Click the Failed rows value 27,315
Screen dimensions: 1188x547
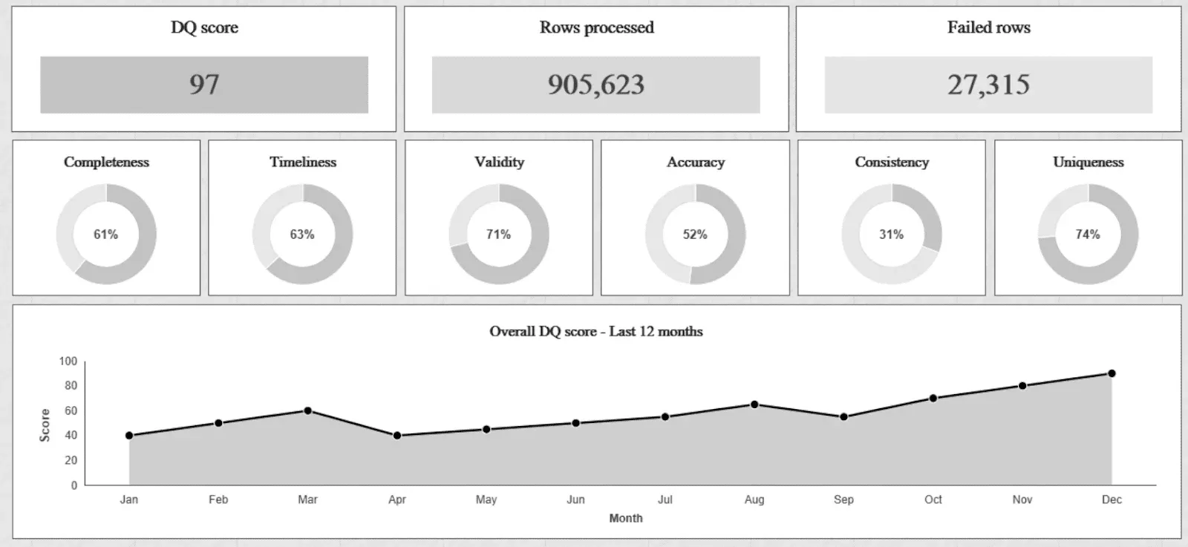coord(988,85)
